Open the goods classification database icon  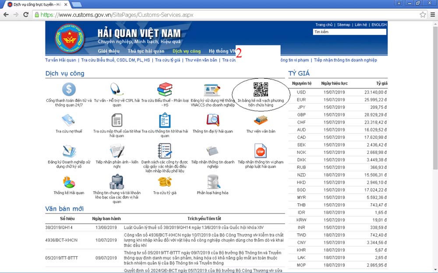(x=213, y=182)
